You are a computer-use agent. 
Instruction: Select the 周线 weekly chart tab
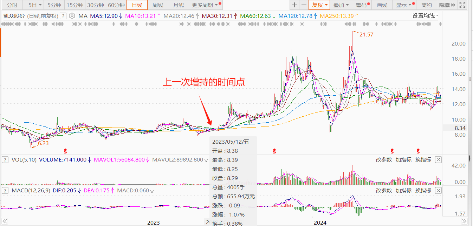(158, 5)
